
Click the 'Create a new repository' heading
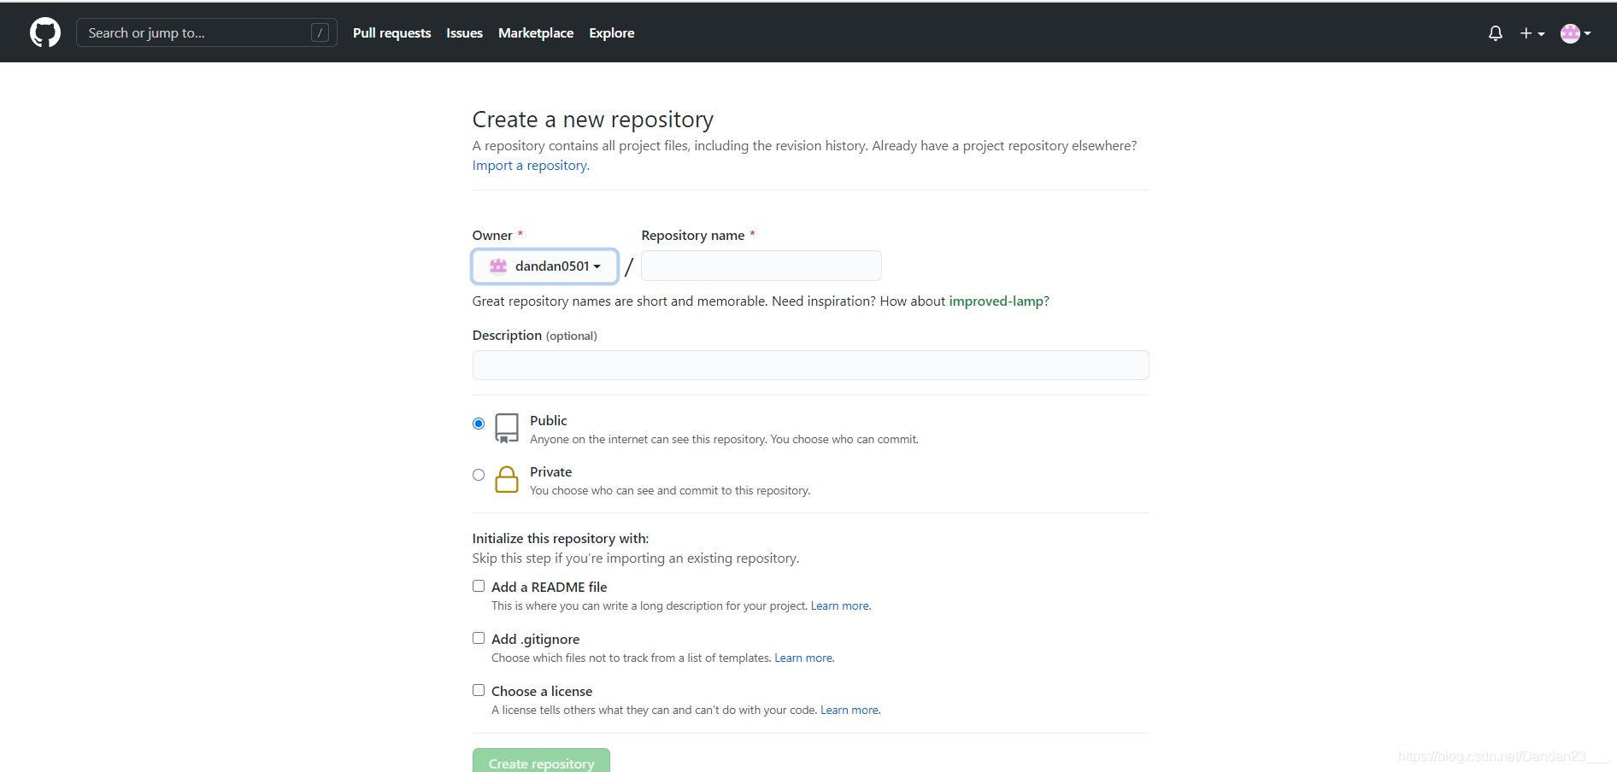[x=593, y=120]
